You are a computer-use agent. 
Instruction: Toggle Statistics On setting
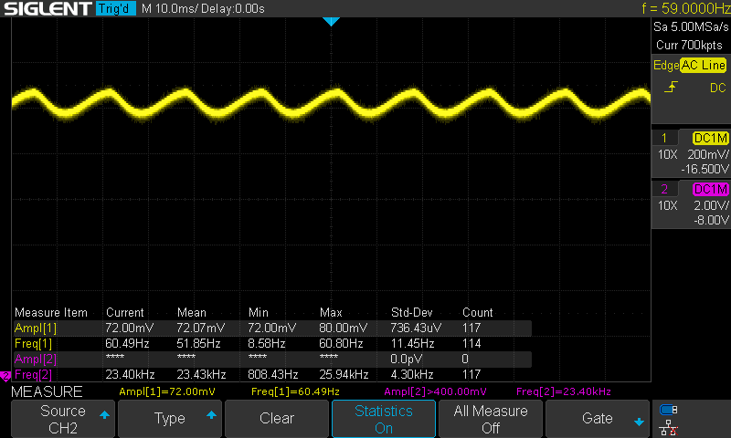coord(384,420)
